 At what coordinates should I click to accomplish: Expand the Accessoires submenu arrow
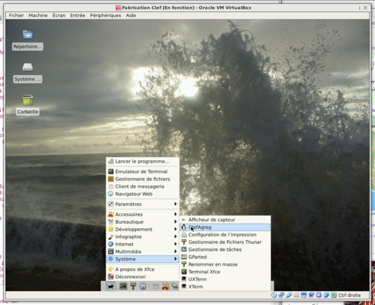[x=175, y=214]
